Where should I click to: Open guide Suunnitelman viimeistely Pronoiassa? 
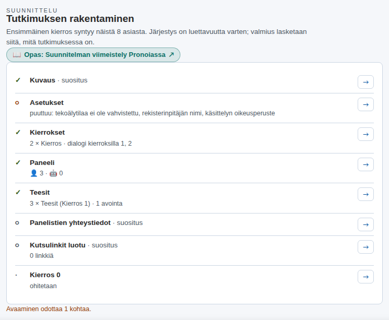click(x=93, y=55)
